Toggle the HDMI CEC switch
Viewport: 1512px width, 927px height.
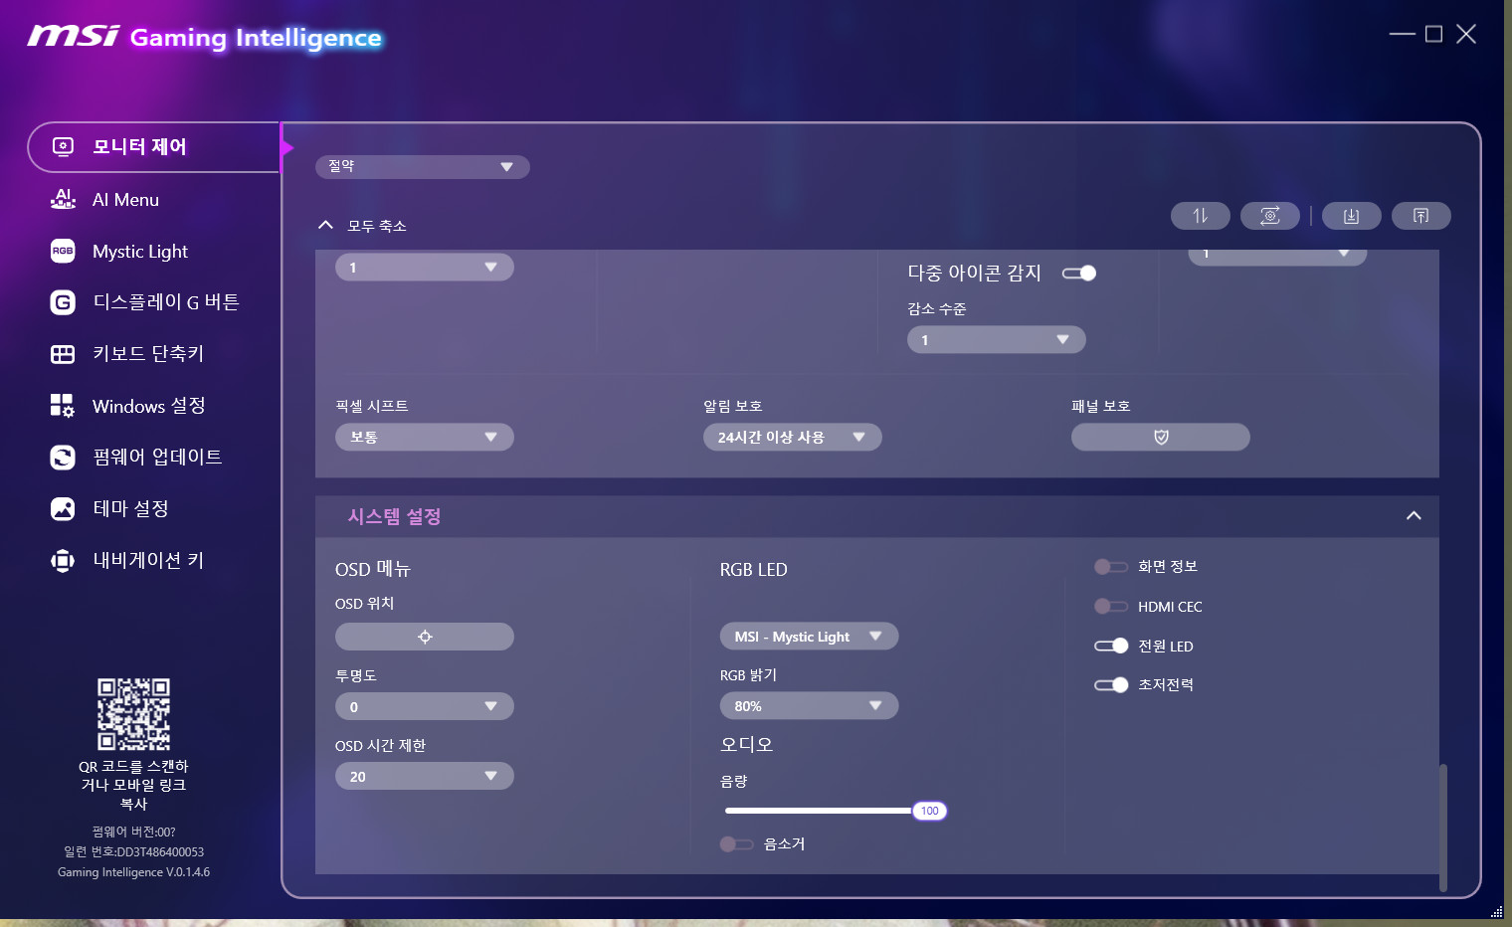(x=1110, y=607)
